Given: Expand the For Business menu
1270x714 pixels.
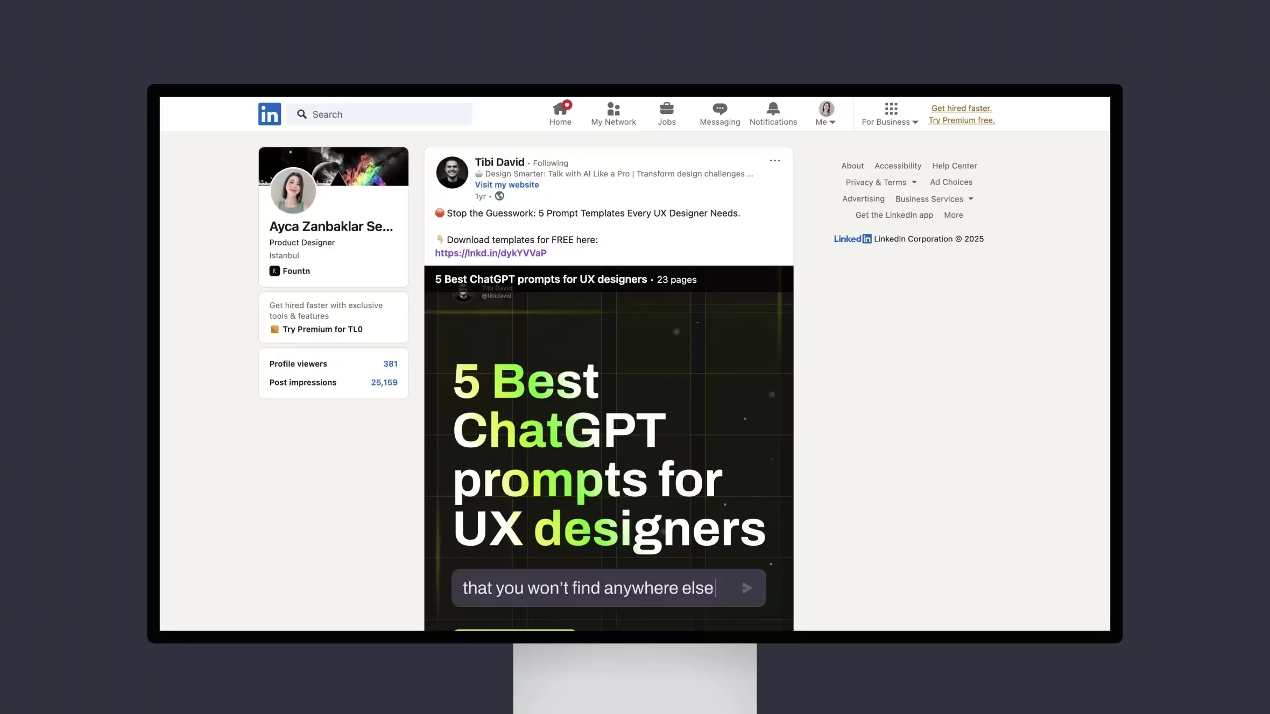Looking at the screenshot, I should [x=890, y=113].
